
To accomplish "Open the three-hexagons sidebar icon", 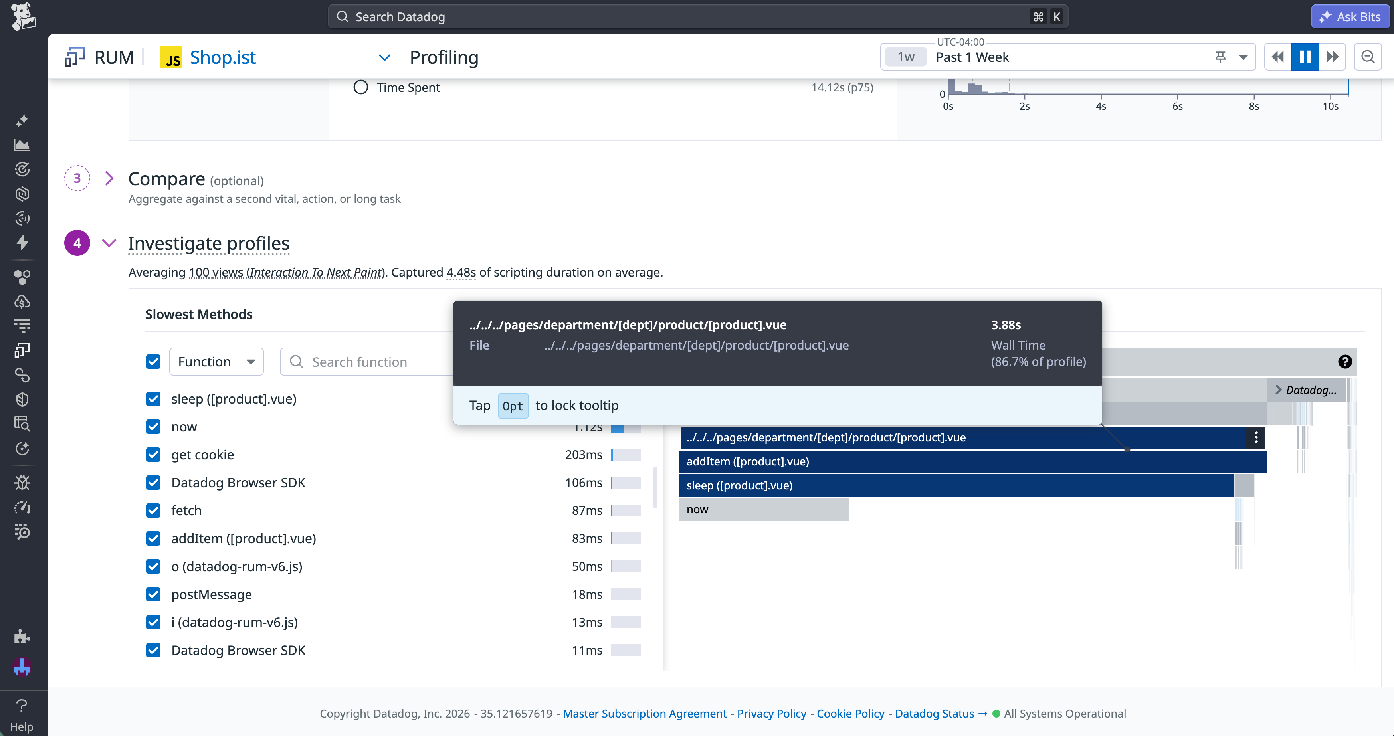I will coord(22,278).
